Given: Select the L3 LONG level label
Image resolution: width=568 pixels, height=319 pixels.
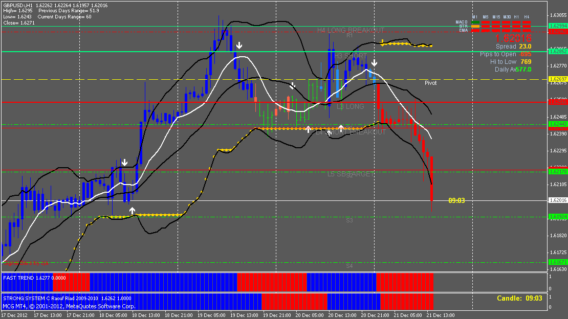Looking at the screenshot, I should pos(351,106).
